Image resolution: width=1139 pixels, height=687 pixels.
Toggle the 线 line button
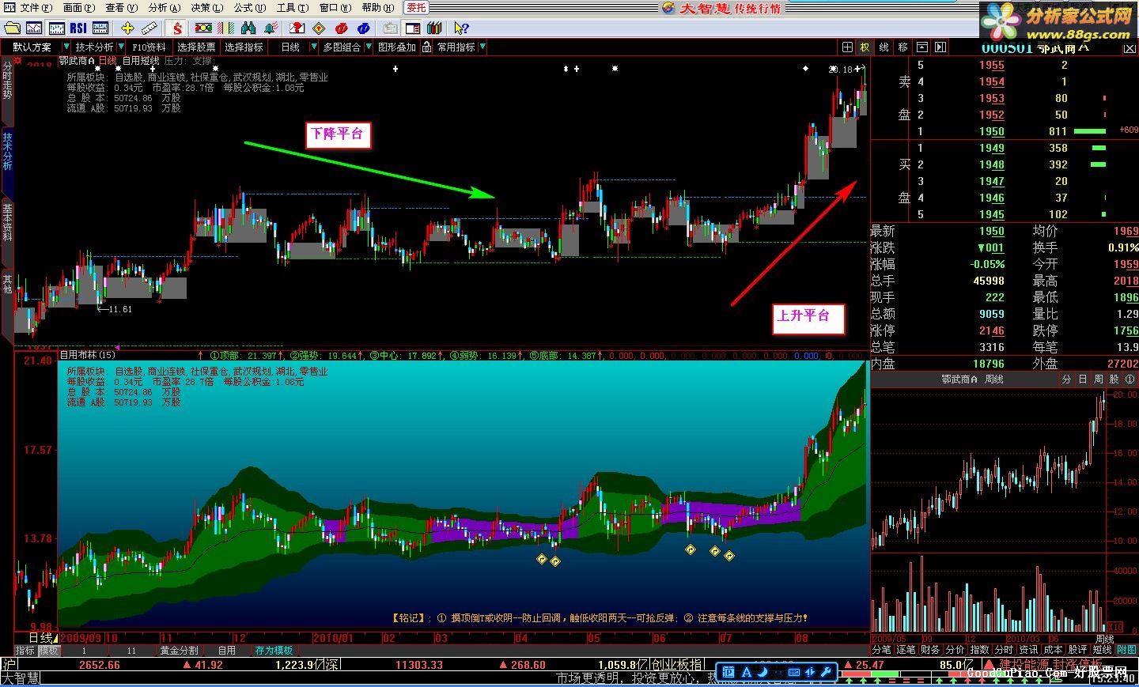click(884, 47)
